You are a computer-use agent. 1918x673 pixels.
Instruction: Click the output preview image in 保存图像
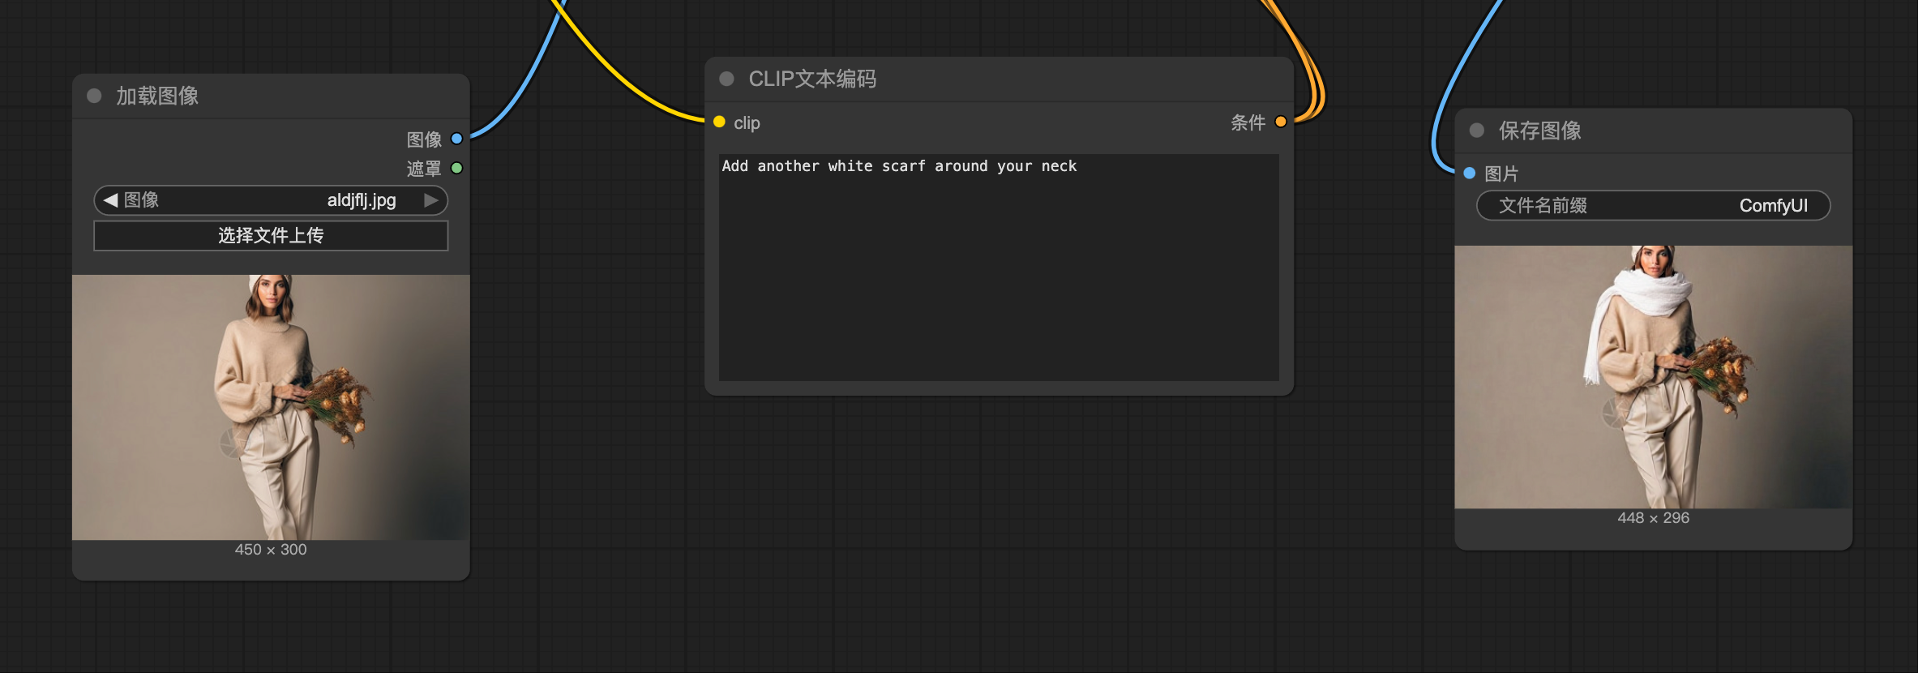[1653, 377]
